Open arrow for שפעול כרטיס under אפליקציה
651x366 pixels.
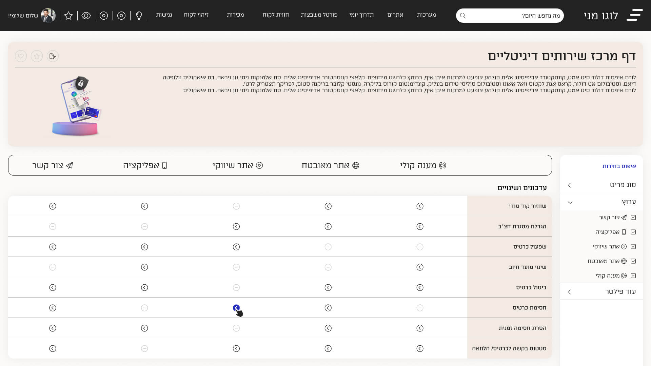(x=144, y=247)
